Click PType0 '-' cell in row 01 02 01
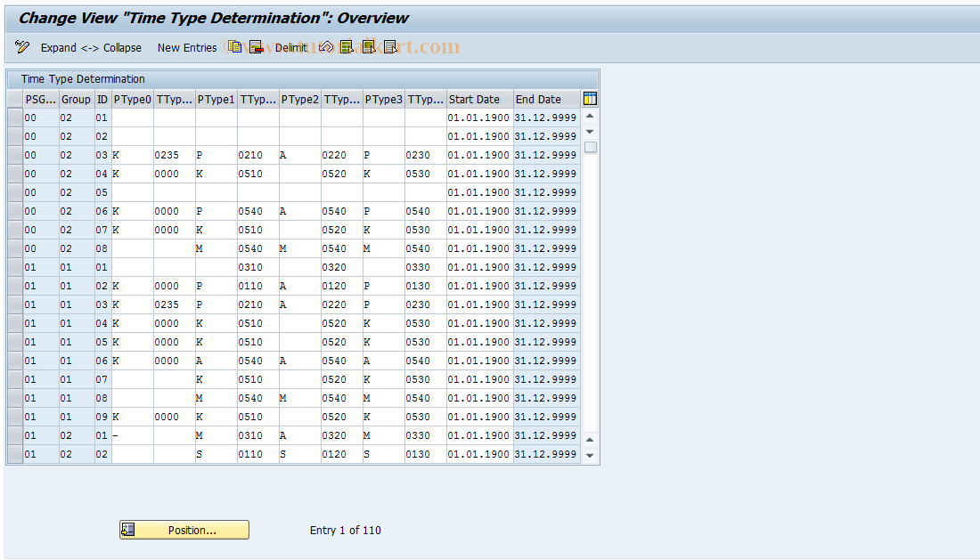Screen dimensions: 980x560 point(133,435)
